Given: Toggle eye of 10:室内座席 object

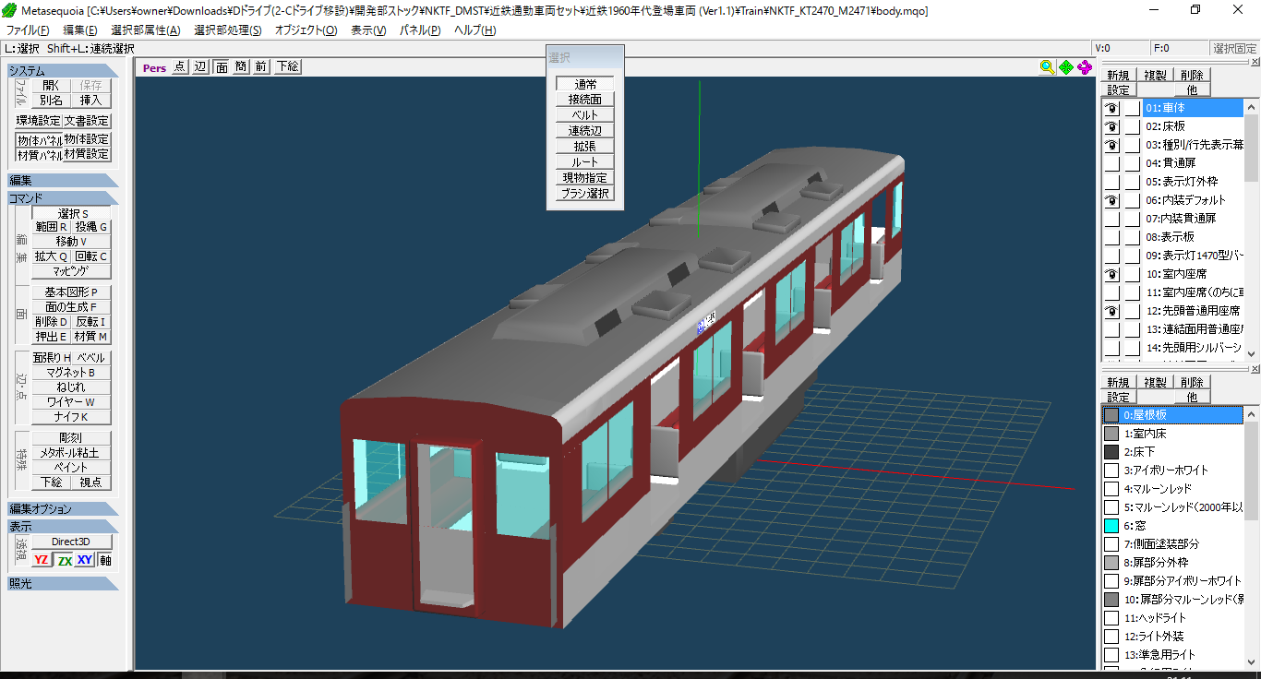Looking at the screenshot, I should [1112, 274].
